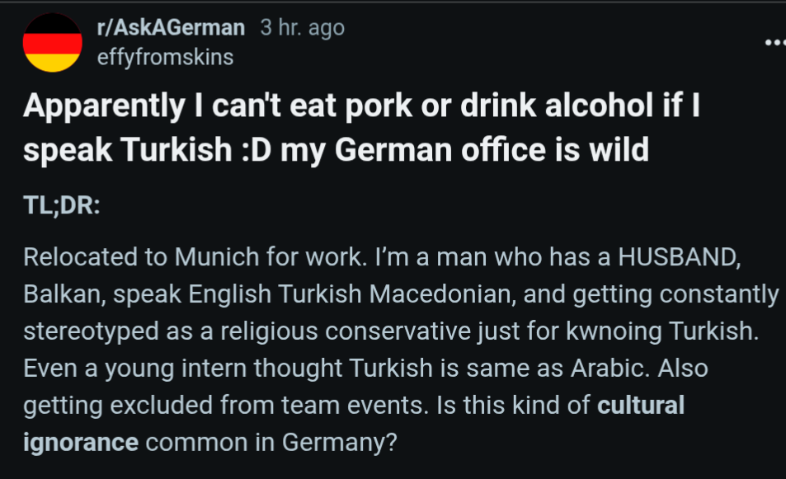Click the capitalized word "HUSBAND"

click(x=677, y=257)
